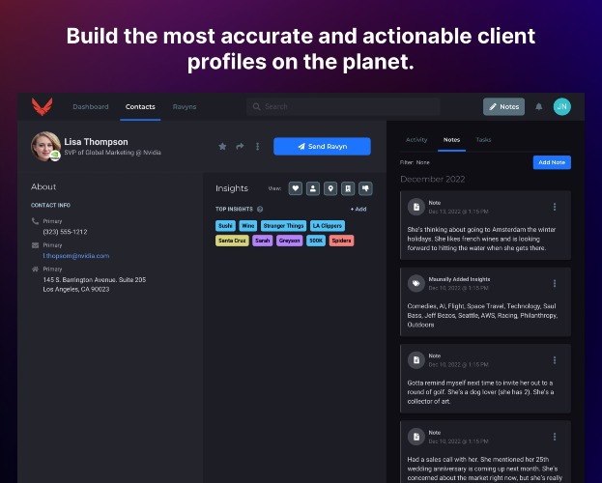Click the Ravyn red bird logo
602x483 pixels.
[x=43, y=106]
